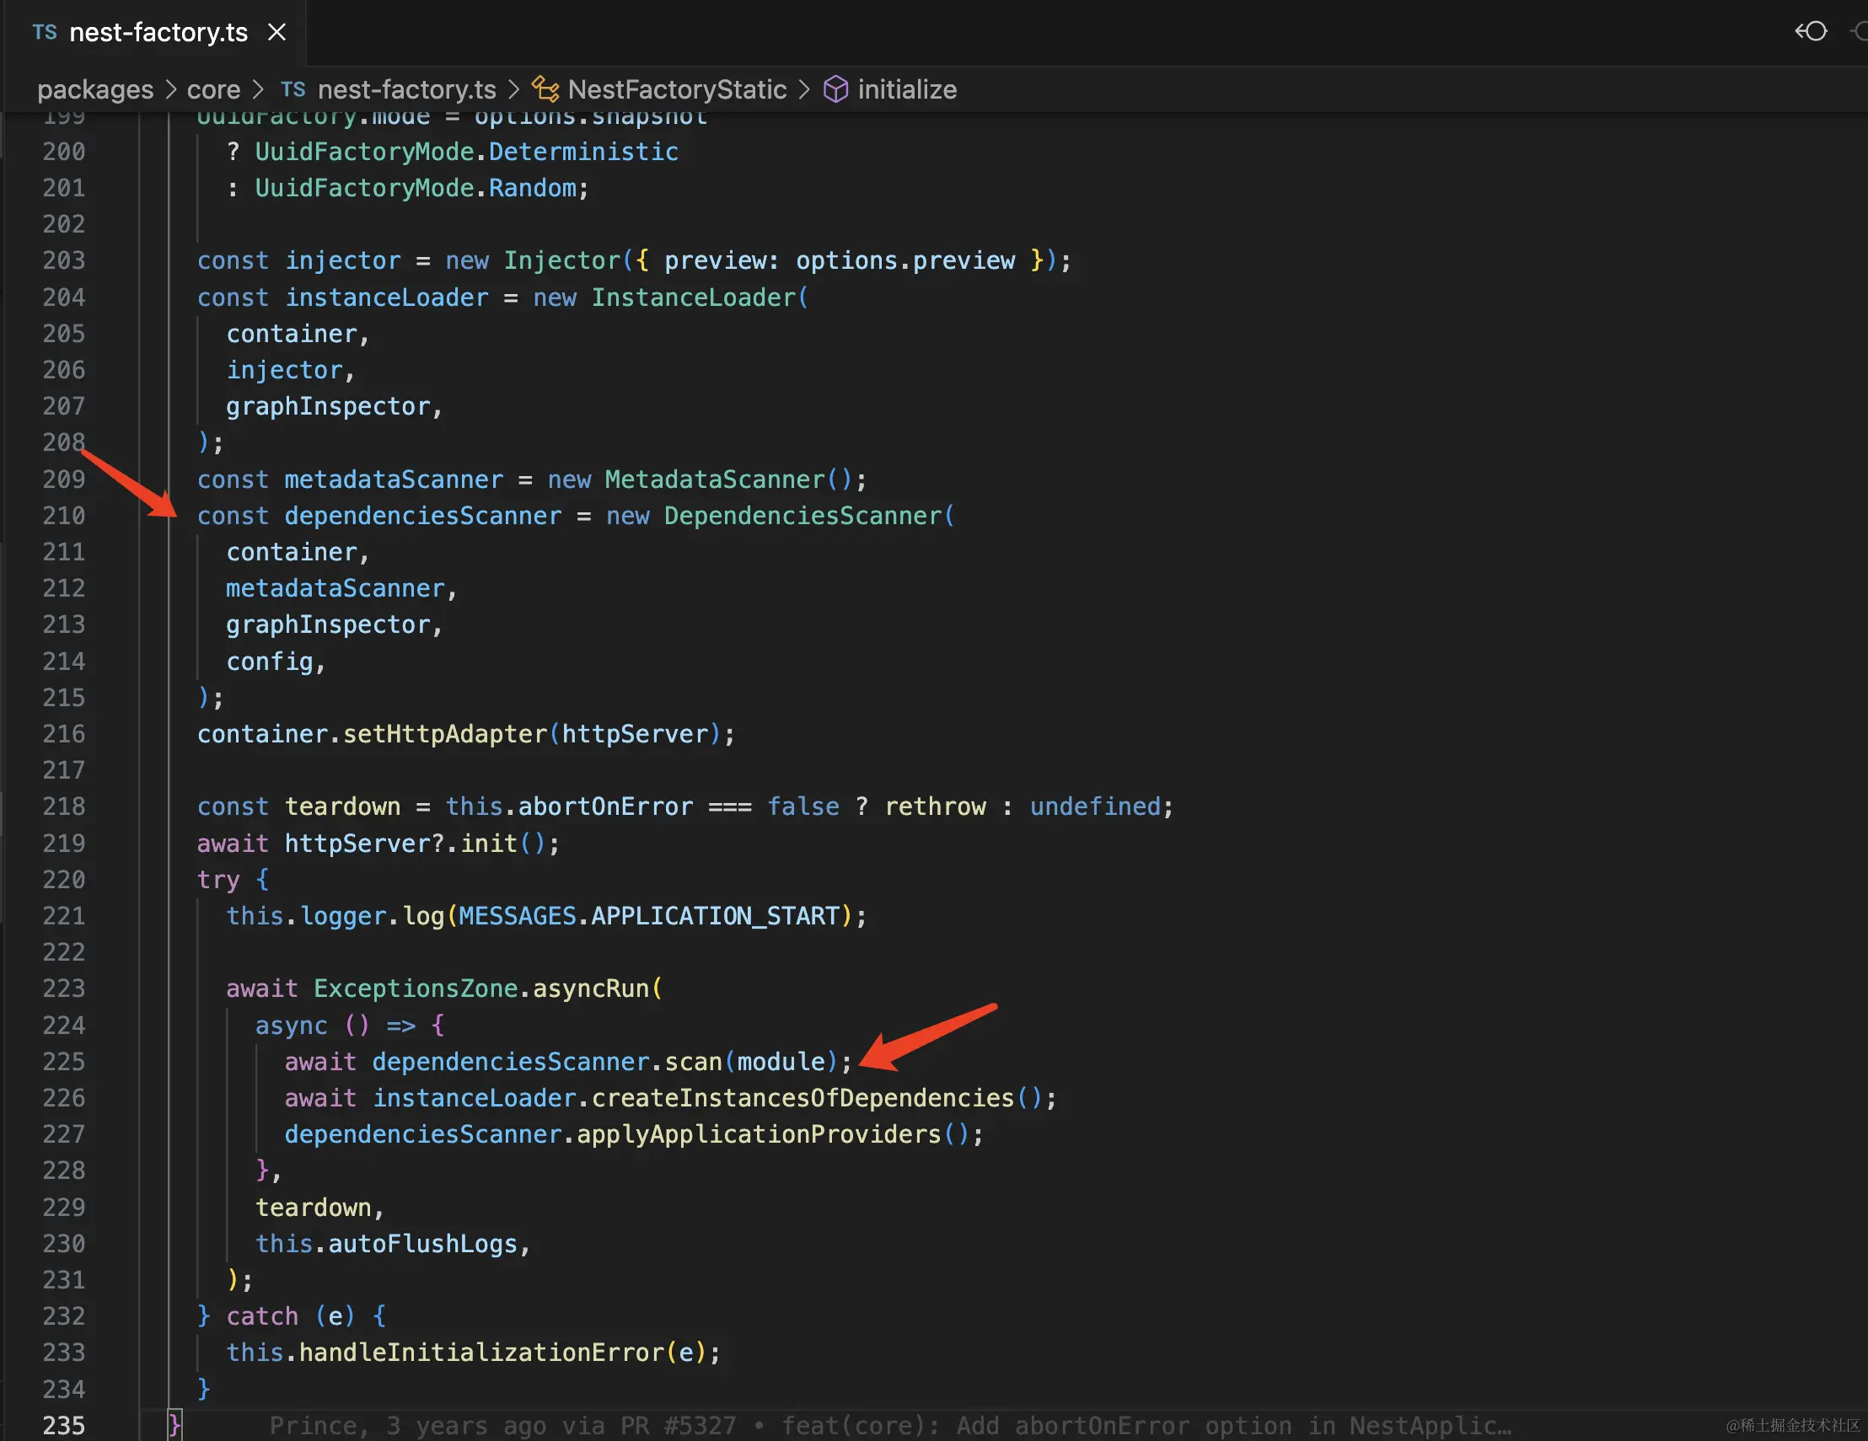This screenshot has height=1441, width=1868.
Task: Click setHttpAdapter method call on line 216
Action: click(x=445, y=734)
